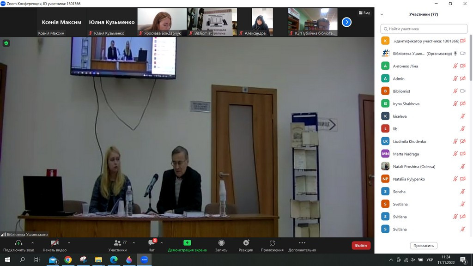The width and height of the screenshot is (473, 266).
Task: Click Найти участника search field
Action: click(x=424, y=29)
